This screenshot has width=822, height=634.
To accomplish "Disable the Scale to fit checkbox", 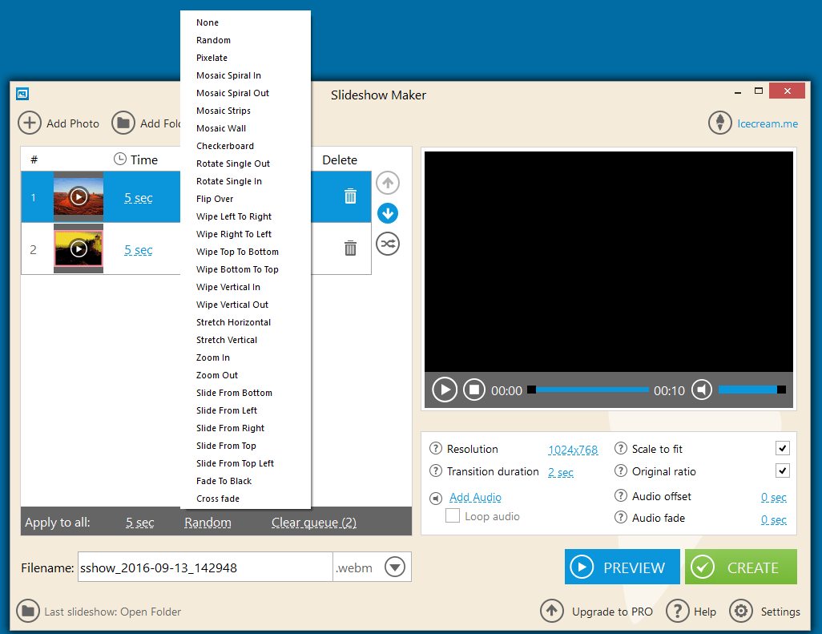I will click(783, 448).
